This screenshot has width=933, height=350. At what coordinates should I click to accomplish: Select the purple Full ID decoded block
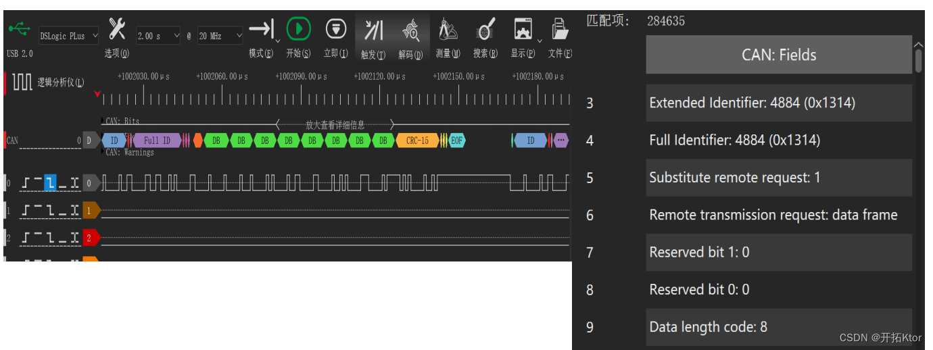pyautogui.click(x=156, y=141)
